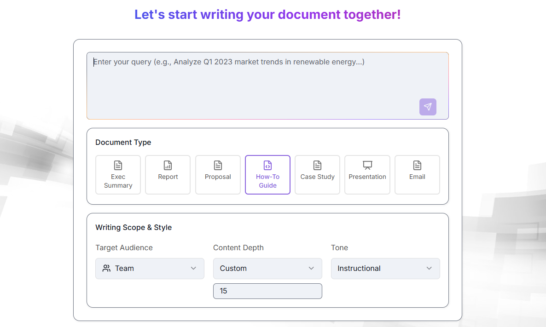Click the Tone dropdown chevron arrow
Screen dimensions: 546x327
click(x=429, y=268)
